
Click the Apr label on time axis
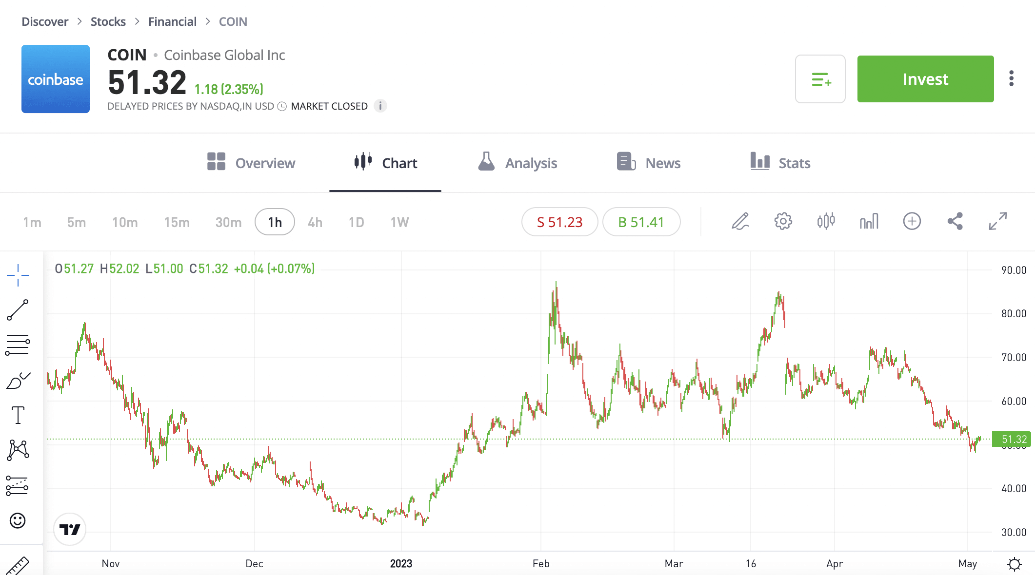[835, 564]
